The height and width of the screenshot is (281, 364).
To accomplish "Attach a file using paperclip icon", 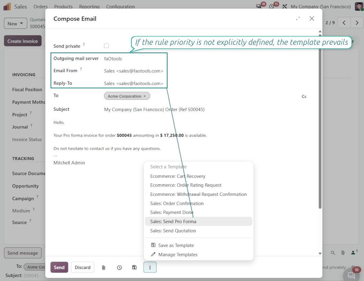I will pyautogui.click(x=103, y=267).
